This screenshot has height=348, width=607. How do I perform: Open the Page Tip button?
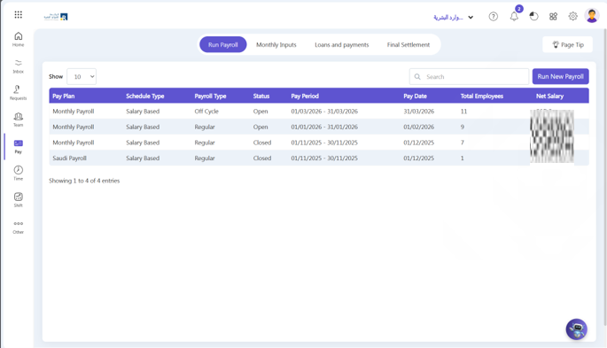567,45
